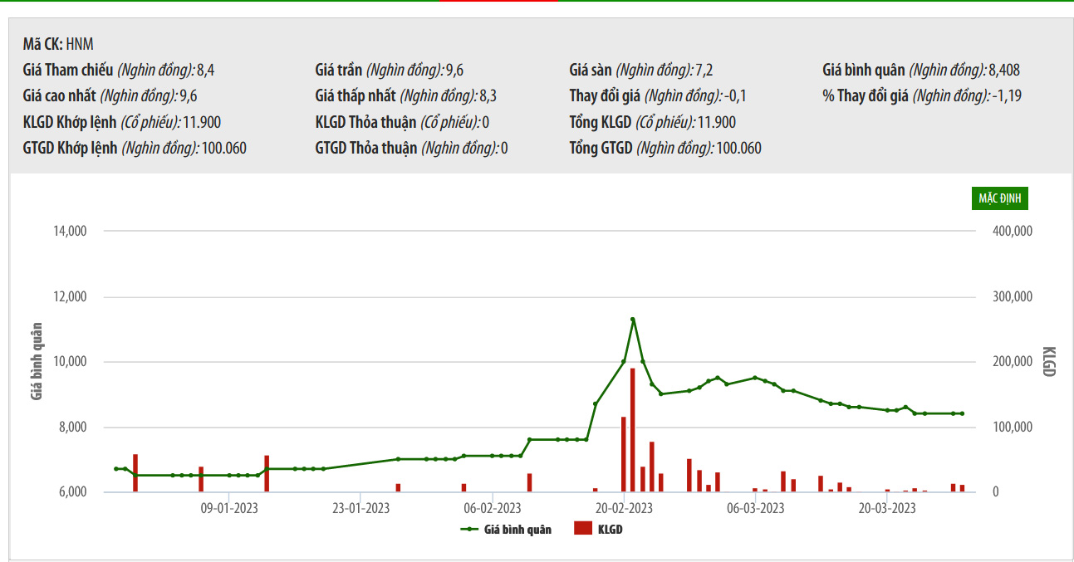Select the 06-03-2023 date axis label
1074x562 pixels.
tap(756, 508)
